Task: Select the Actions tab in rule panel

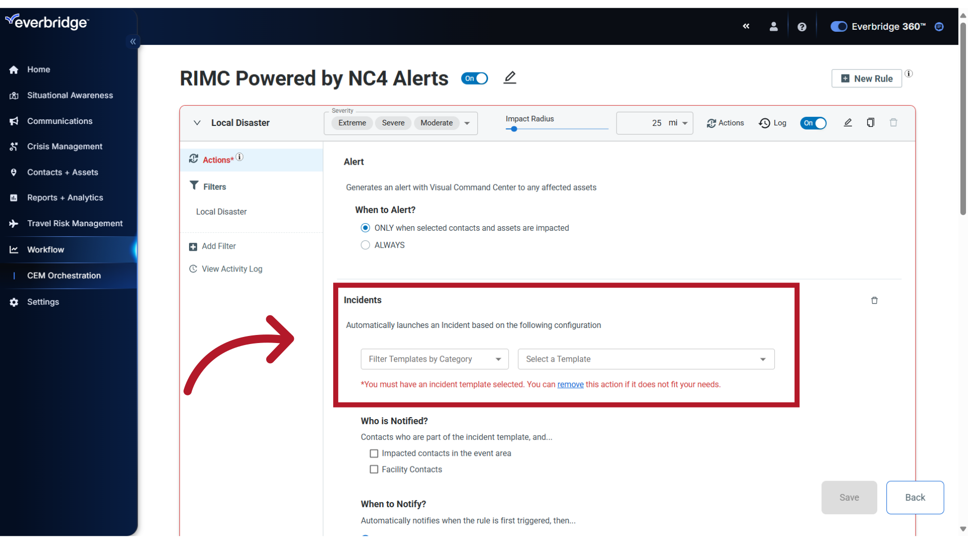Action: click(252, 160)
